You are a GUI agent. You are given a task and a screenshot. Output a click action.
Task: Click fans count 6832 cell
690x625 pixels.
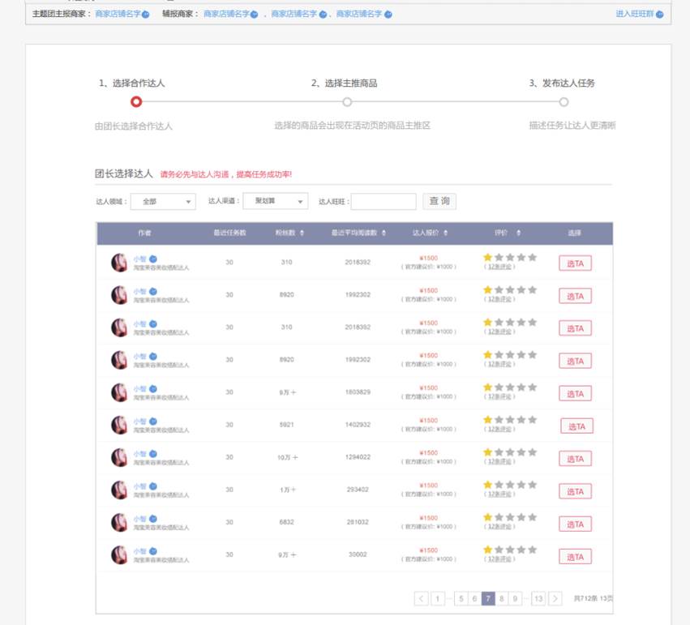tap(286, 522)
